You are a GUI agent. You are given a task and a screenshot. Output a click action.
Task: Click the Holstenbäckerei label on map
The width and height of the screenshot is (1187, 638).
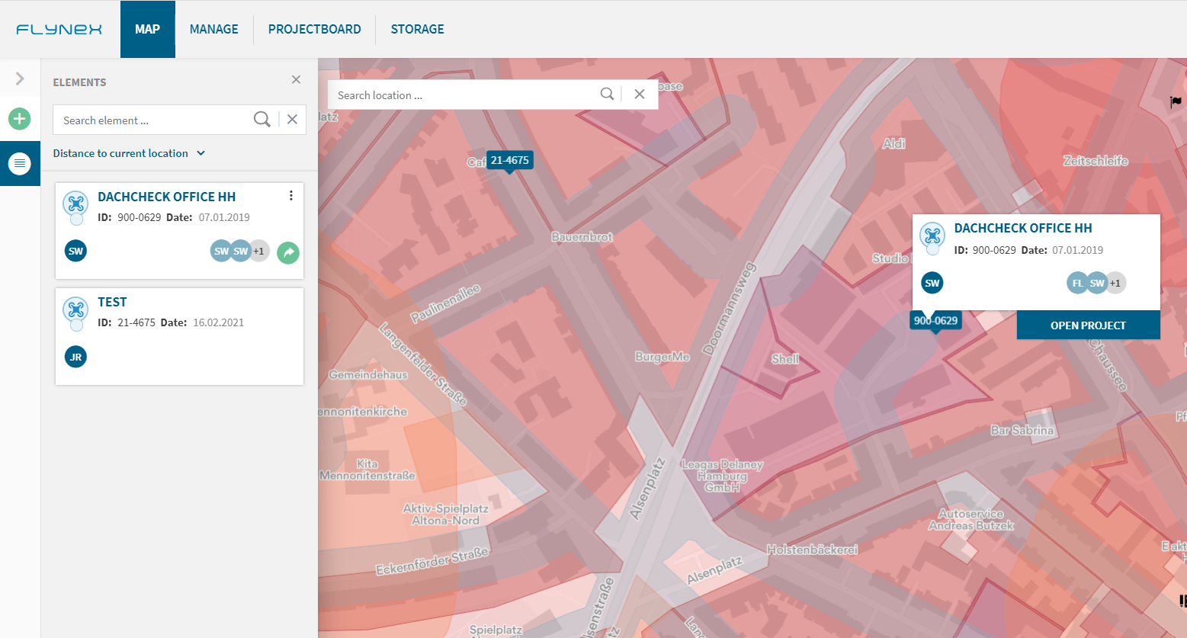[812, 550]
